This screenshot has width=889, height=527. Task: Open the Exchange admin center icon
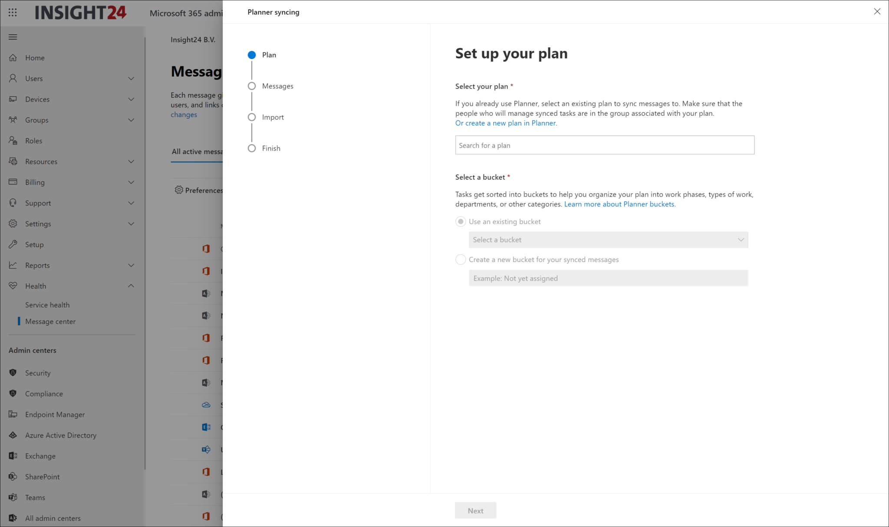[13, 455]
